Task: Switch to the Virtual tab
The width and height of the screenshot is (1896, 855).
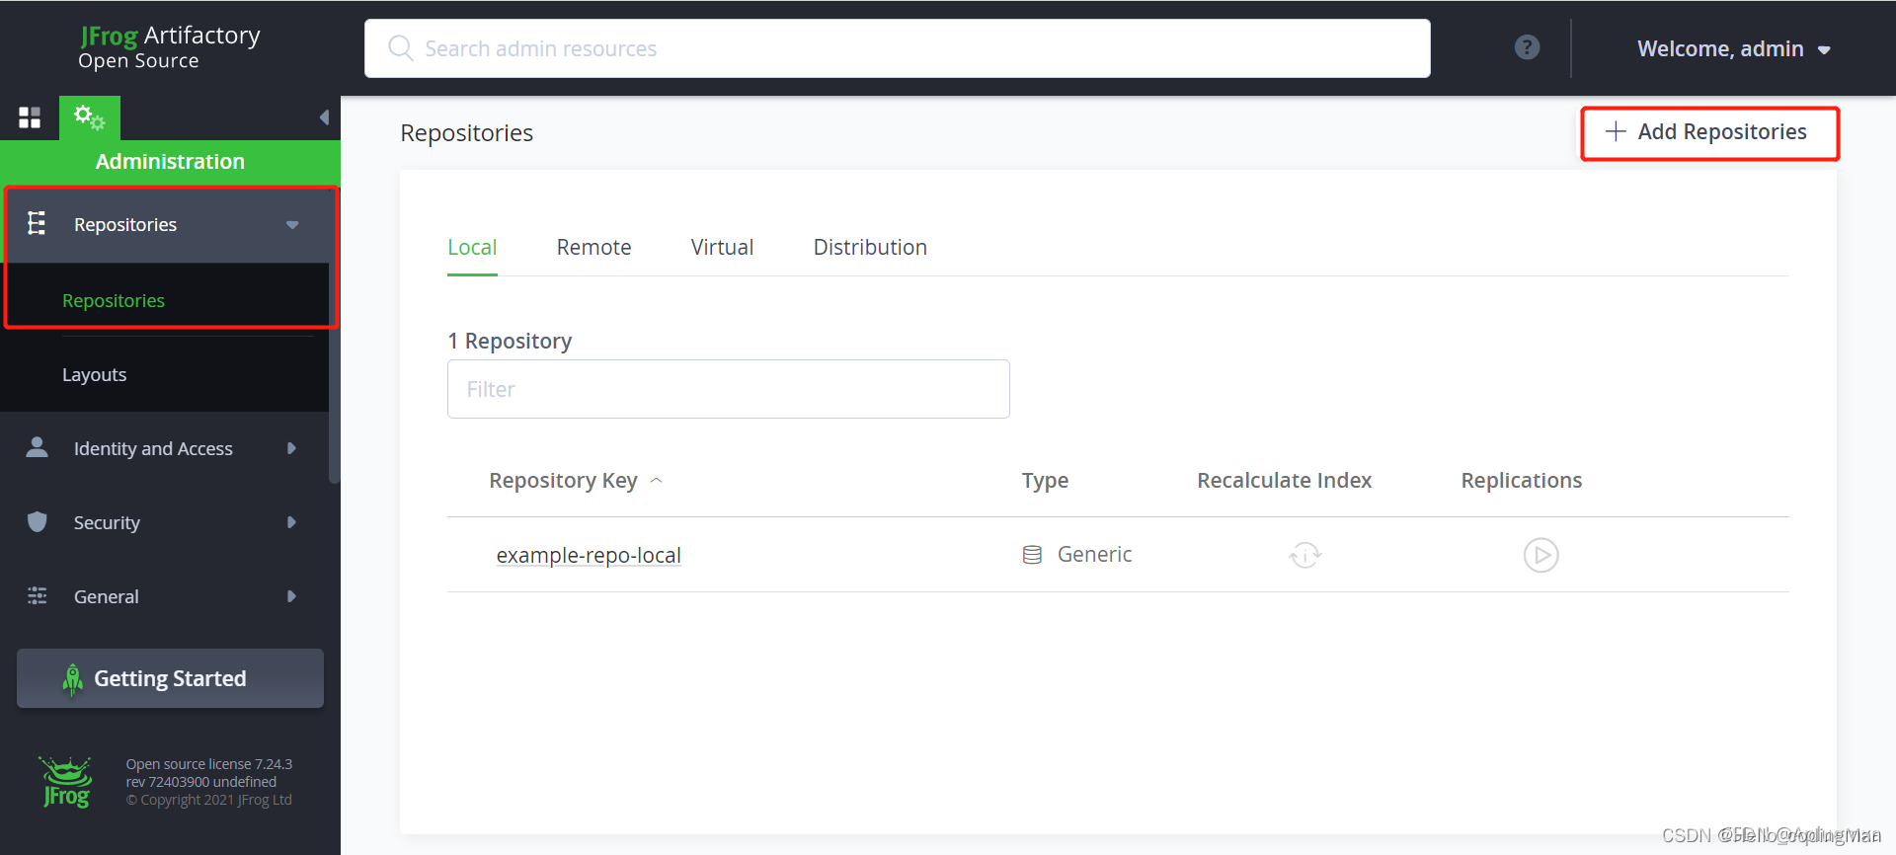Action: 722,248
